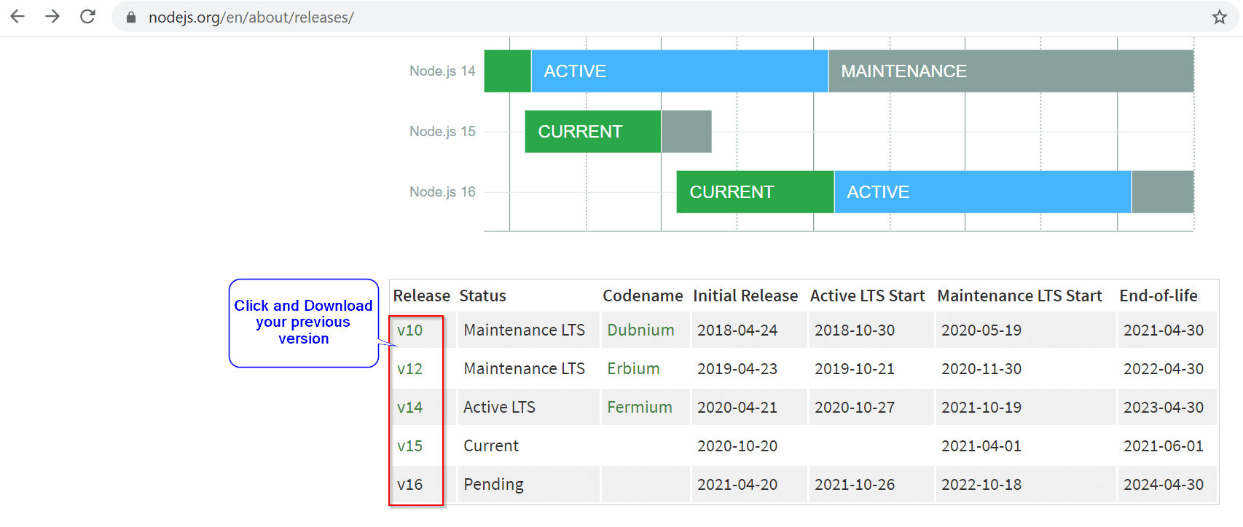Select maintenance start 2020-05-19
Image resolution: width=1243 pixels, height=527 pixels.
pyautogui.click(x=981, y=330)
